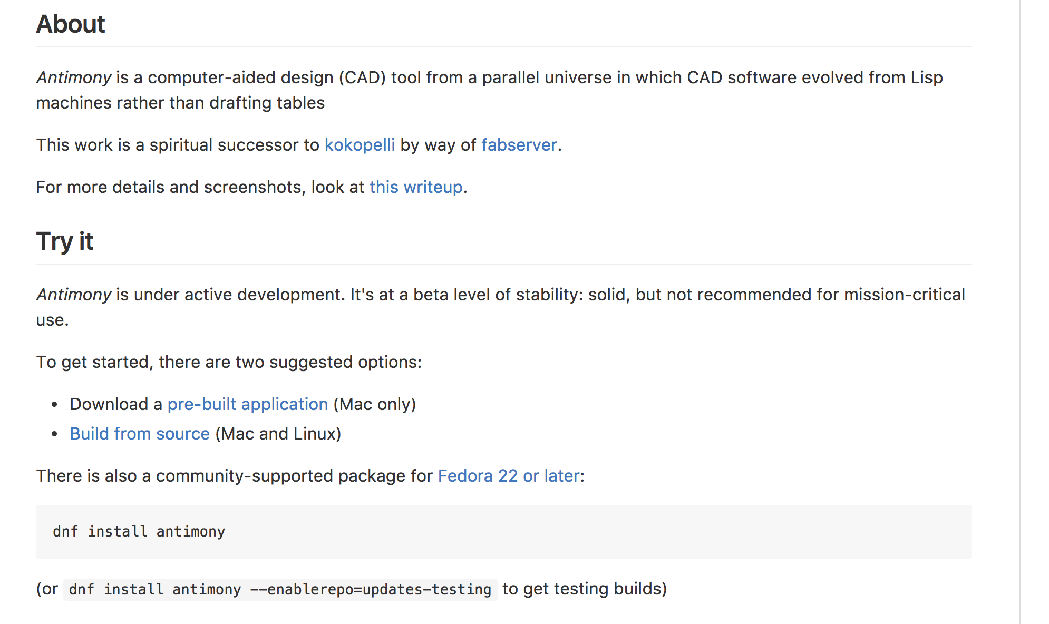Click the "(Mac only)" text

pos(375,404)
